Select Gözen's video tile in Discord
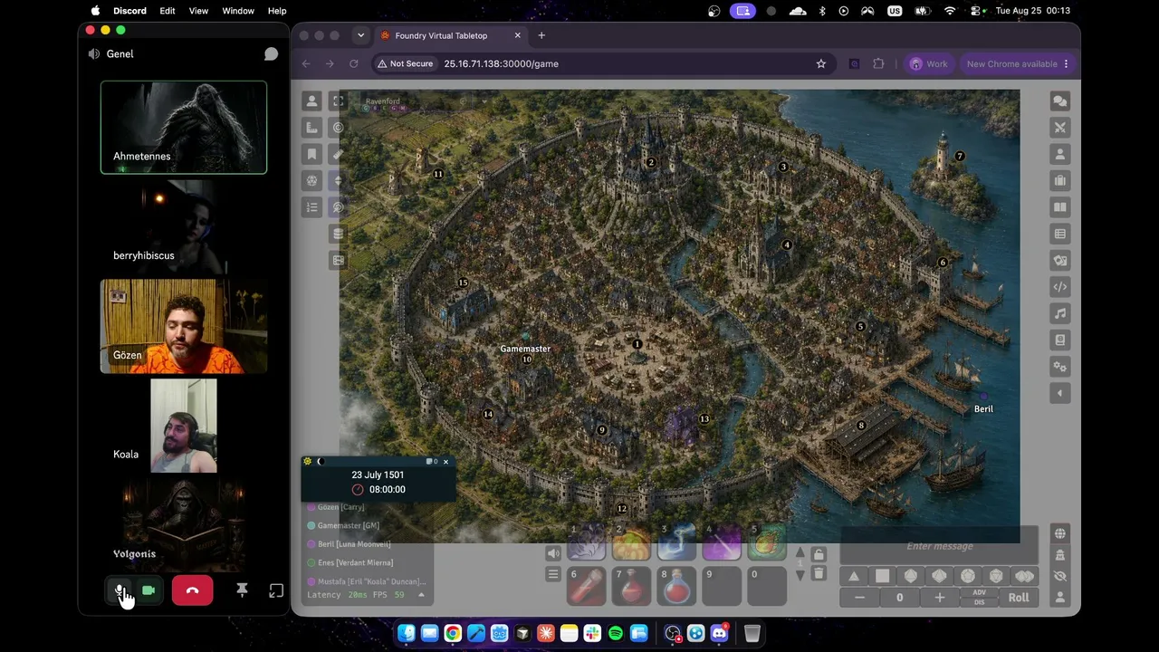This screenshot has height=652, width=1159. coord(184,326)
